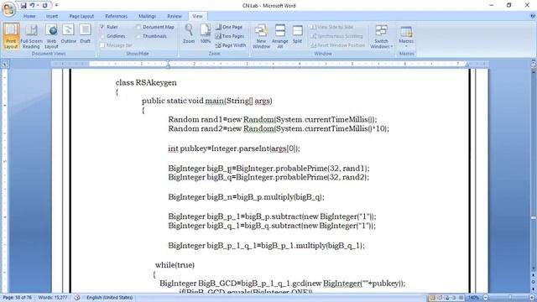Viewport: 537px width, 302px height.
Task: Open the Undo history dropdown arrow
Action: tap(37, 6)
